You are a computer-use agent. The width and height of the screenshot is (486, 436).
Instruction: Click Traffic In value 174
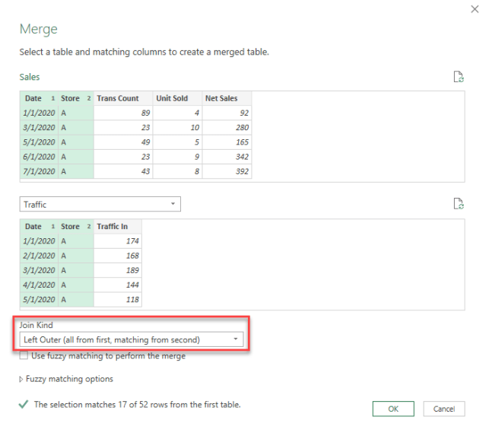click(118, 241)
